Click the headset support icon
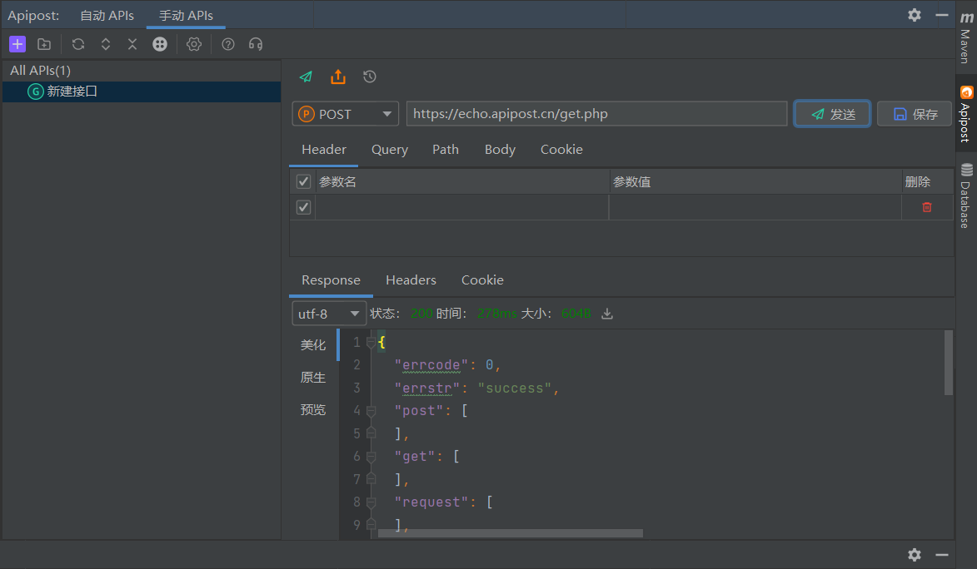Image resolution: width=977 pixels, height=569 pixels. pos(256,44)
